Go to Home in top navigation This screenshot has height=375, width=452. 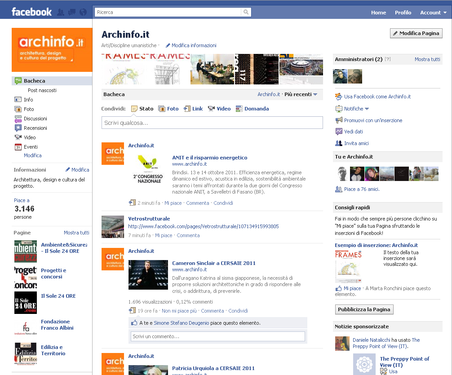click(378, 13)
